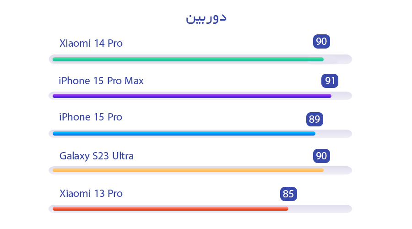Viewport: 412px width, 229px height.
Task: Click the red Xiaomi 13 Pro bar
Action: click(170, 208)
